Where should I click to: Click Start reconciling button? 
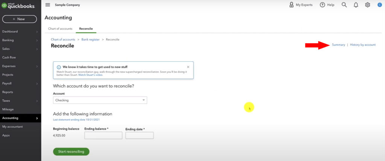71,152
